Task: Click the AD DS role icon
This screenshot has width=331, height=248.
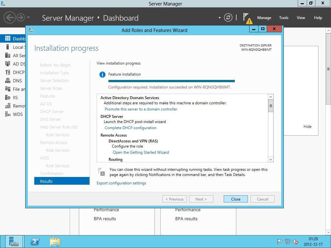Action: [8, 64]
